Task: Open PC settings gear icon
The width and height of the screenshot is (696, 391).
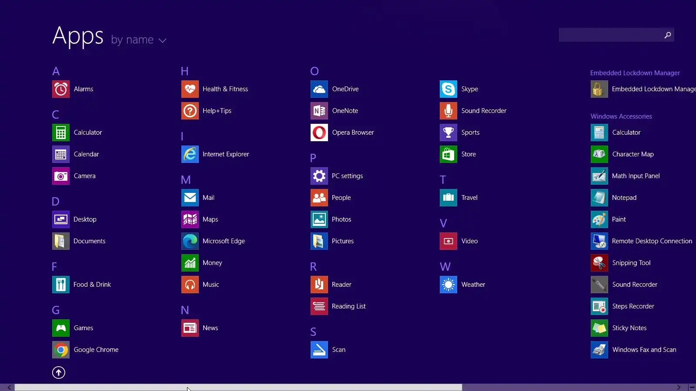Action: [x=319, y=176]
